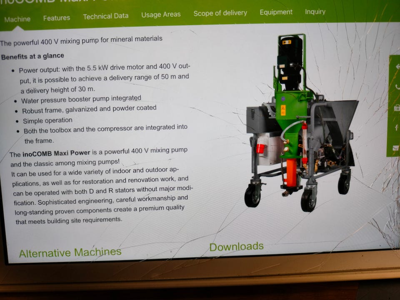Image resolution: width=400 pixels, height=300 pixels.
Task: Click the phone icon in the green sidebar
Action: point(397,87)
